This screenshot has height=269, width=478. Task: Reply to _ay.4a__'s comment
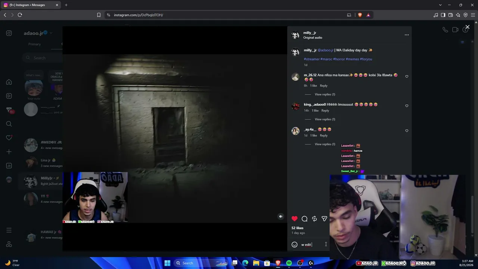323,135
